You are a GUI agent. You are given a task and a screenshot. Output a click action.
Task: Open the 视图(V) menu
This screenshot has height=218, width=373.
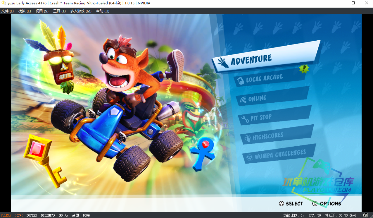coord(42,11)
